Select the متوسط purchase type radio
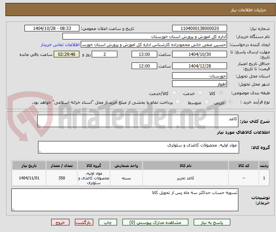Viewport: 276px width, 232px height. (x=207, y=102)
